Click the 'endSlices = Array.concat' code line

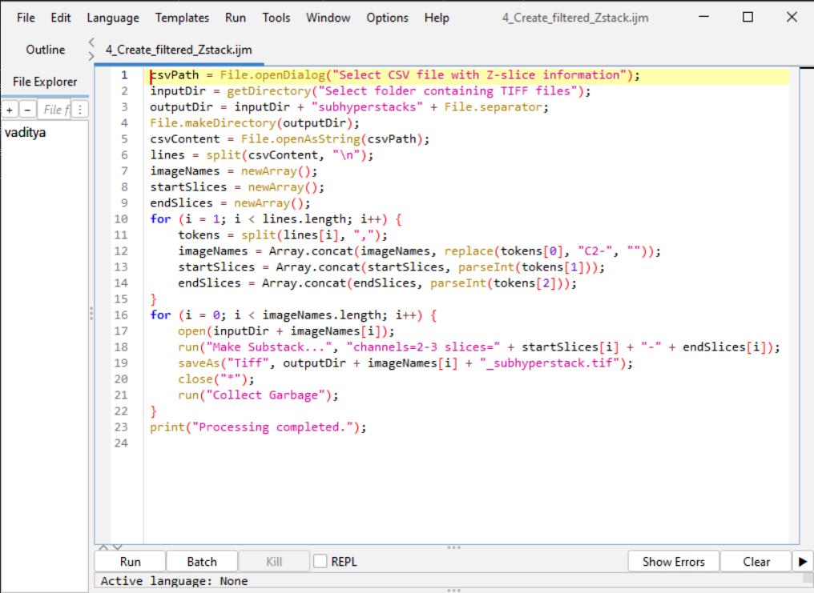coord(377,283)
